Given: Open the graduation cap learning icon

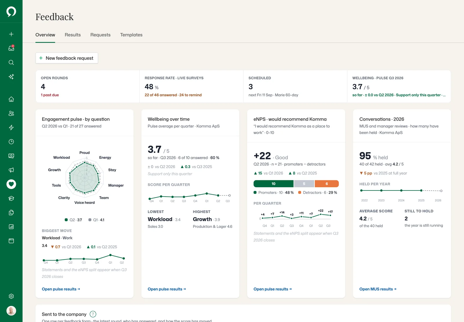Looking at the screenshot, I should pos(11,198).
